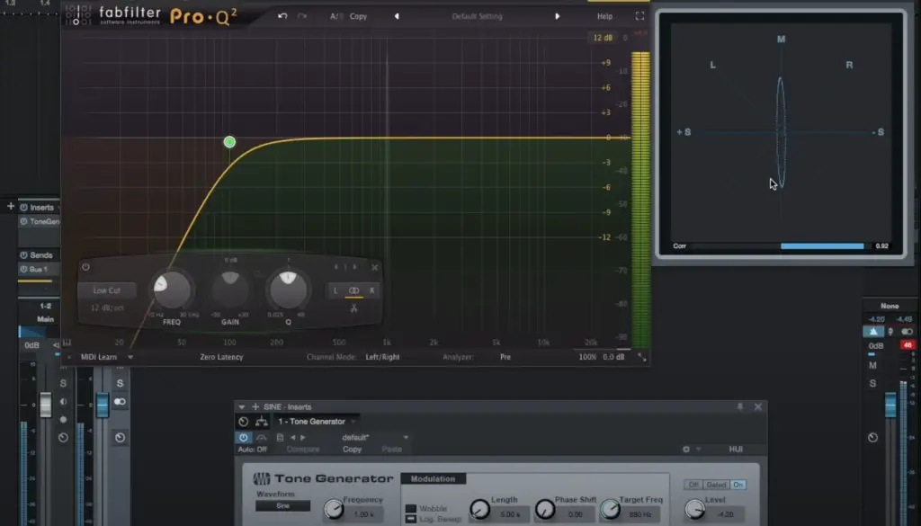921x526 pixels.
Task: Split the band with the scissors icon
Action: [353, 308]
